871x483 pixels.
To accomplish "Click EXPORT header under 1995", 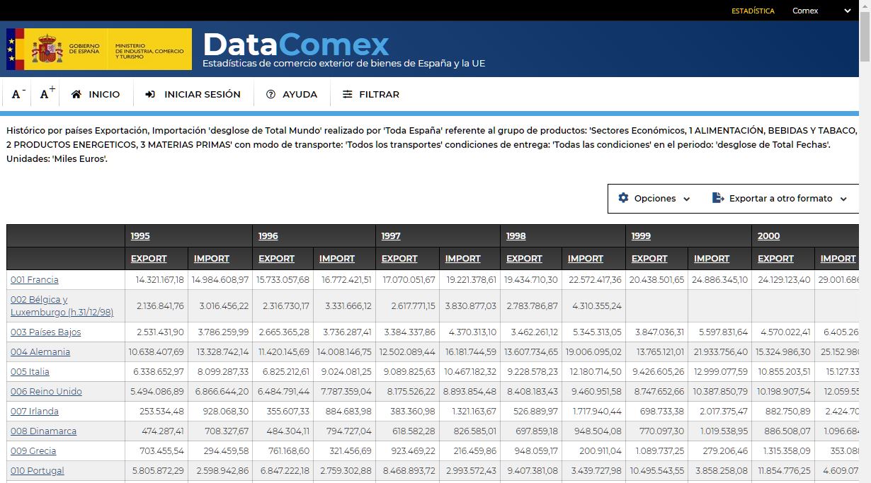I will (149, 259).
